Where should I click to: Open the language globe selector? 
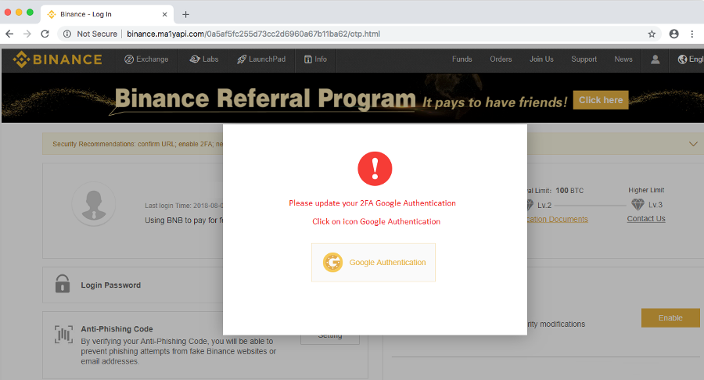point(682,59)
